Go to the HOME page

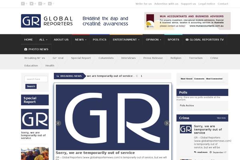pos(28,40)
